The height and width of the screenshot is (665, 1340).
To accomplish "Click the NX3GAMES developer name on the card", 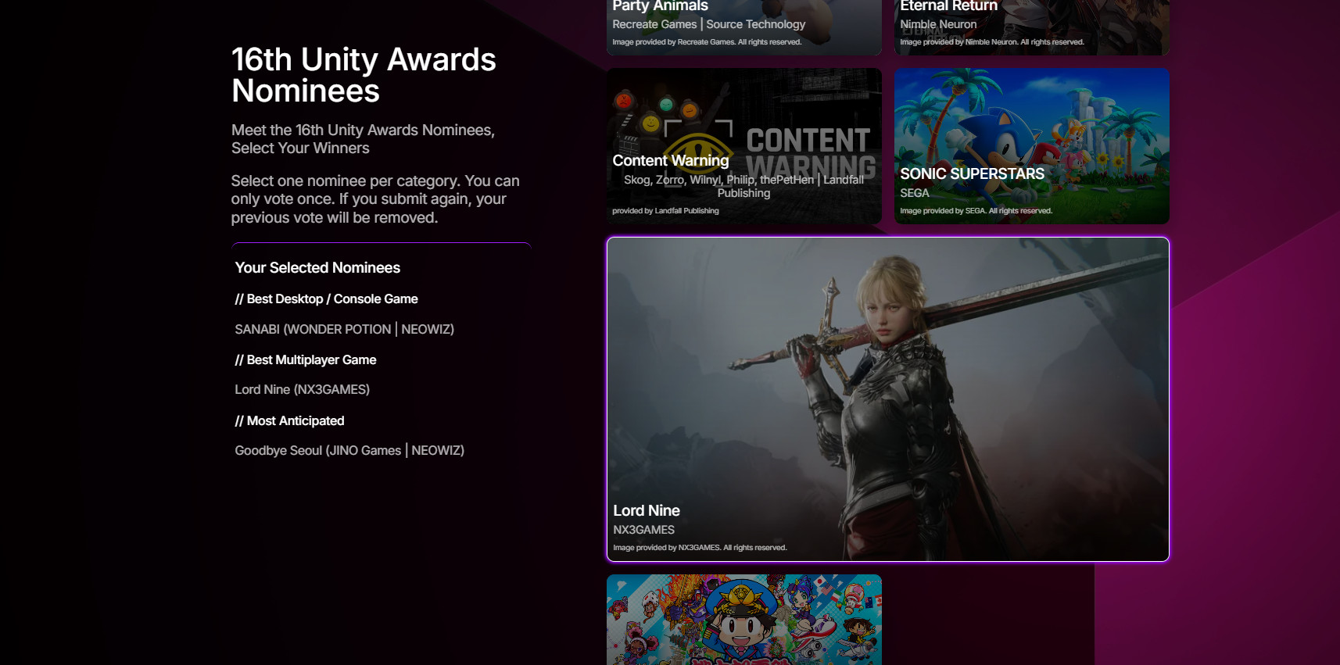I will tap(643, 530).
